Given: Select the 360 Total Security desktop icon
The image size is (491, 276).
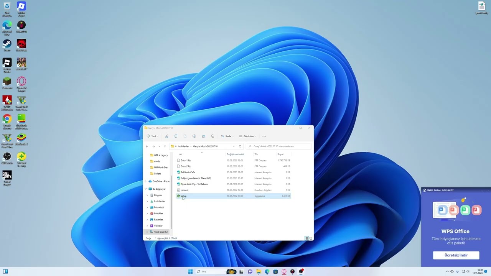Looking at the screenshot, I should click(21, 159).
